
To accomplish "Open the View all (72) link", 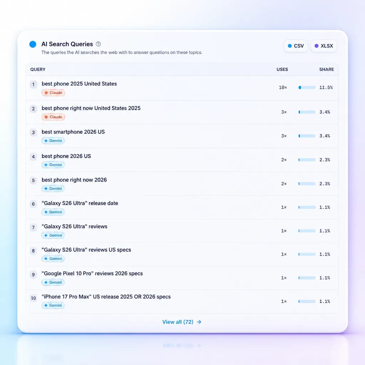I will tap(182, 322).
